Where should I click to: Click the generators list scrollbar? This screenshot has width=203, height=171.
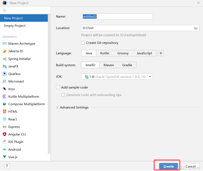point(49,84)
